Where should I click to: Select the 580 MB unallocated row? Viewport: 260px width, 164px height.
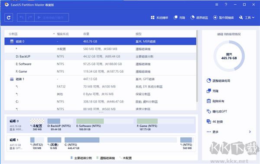pyautogui.click(x=100, y=49)
